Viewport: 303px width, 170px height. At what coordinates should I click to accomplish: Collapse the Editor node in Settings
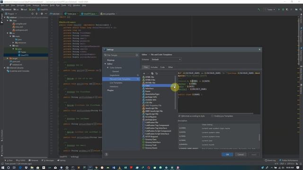click(x=105, y=64)
